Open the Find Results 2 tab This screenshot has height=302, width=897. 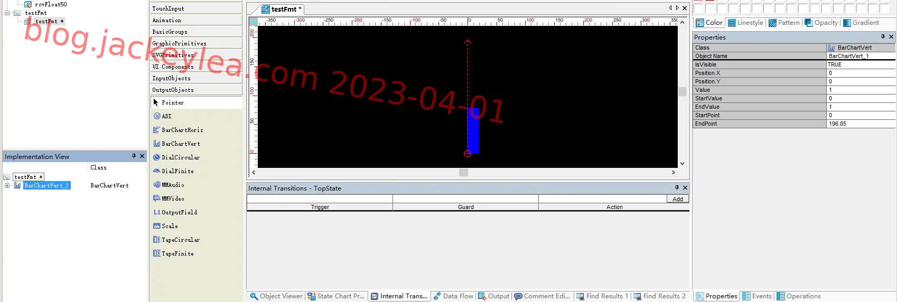660,296
